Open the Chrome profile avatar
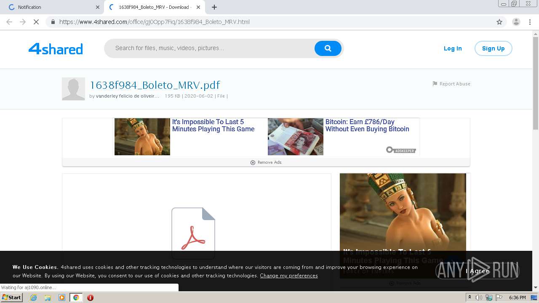Screen dimensions: 539x303 [516, 22]
